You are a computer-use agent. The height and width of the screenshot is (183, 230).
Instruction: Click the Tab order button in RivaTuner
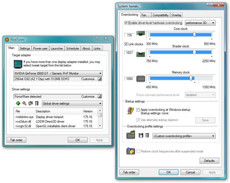pyautogui.click(x=16, y=140)
